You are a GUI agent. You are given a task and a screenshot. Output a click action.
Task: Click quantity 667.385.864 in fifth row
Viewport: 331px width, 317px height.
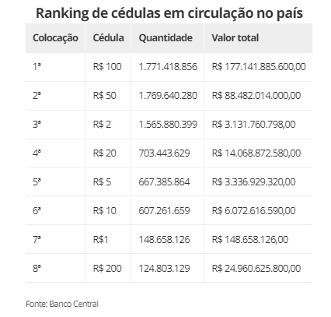coord(164,182)
